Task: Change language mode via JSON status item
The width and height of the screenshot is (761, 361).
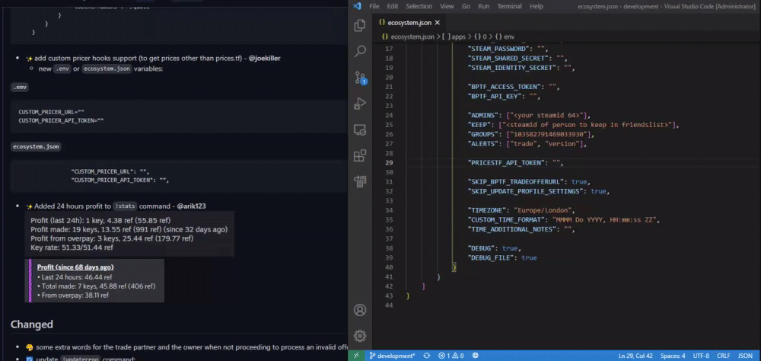Action: tap(745, 356)
